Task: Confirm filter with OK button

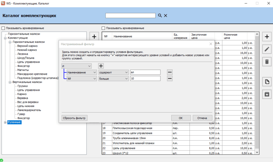Action: pyautogui.click(x=181, y=118)
